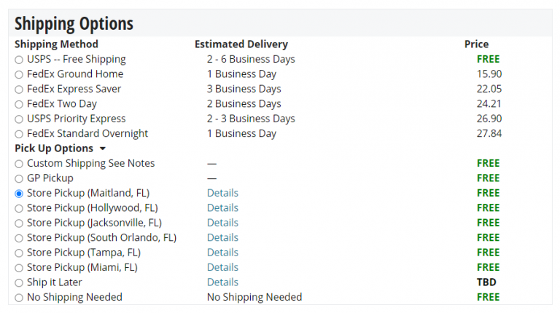The height and width of the screenshot is (313, 560).
Task: Choose No Shipping Needed radio button
Action: (19, 298)
